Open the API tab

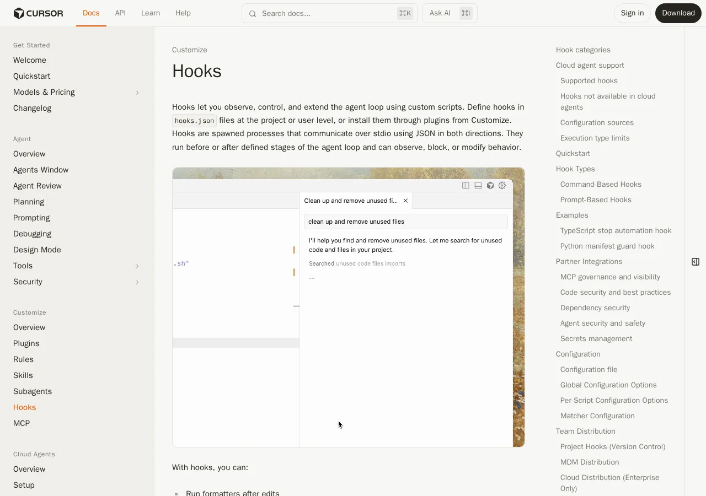click(x=120, y=13)
